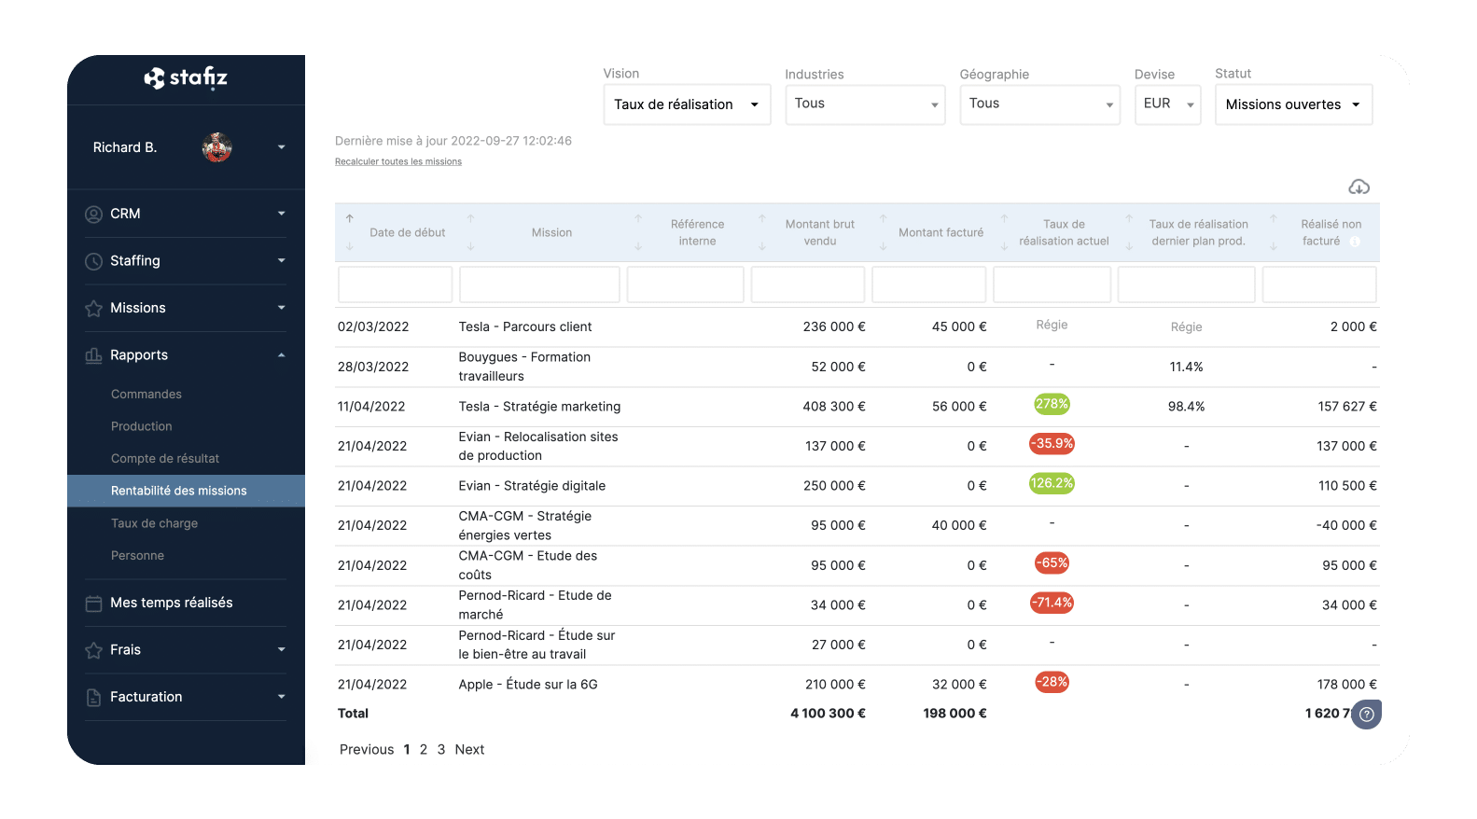Click the red -65% badge
The image size is (1477, 819).
pos(1052,563)
